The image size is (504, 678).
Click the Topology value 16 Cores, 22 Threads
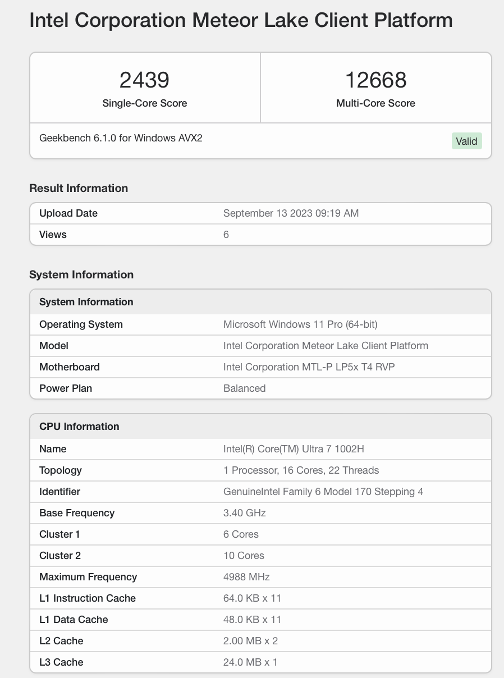(x=301, y=470)
